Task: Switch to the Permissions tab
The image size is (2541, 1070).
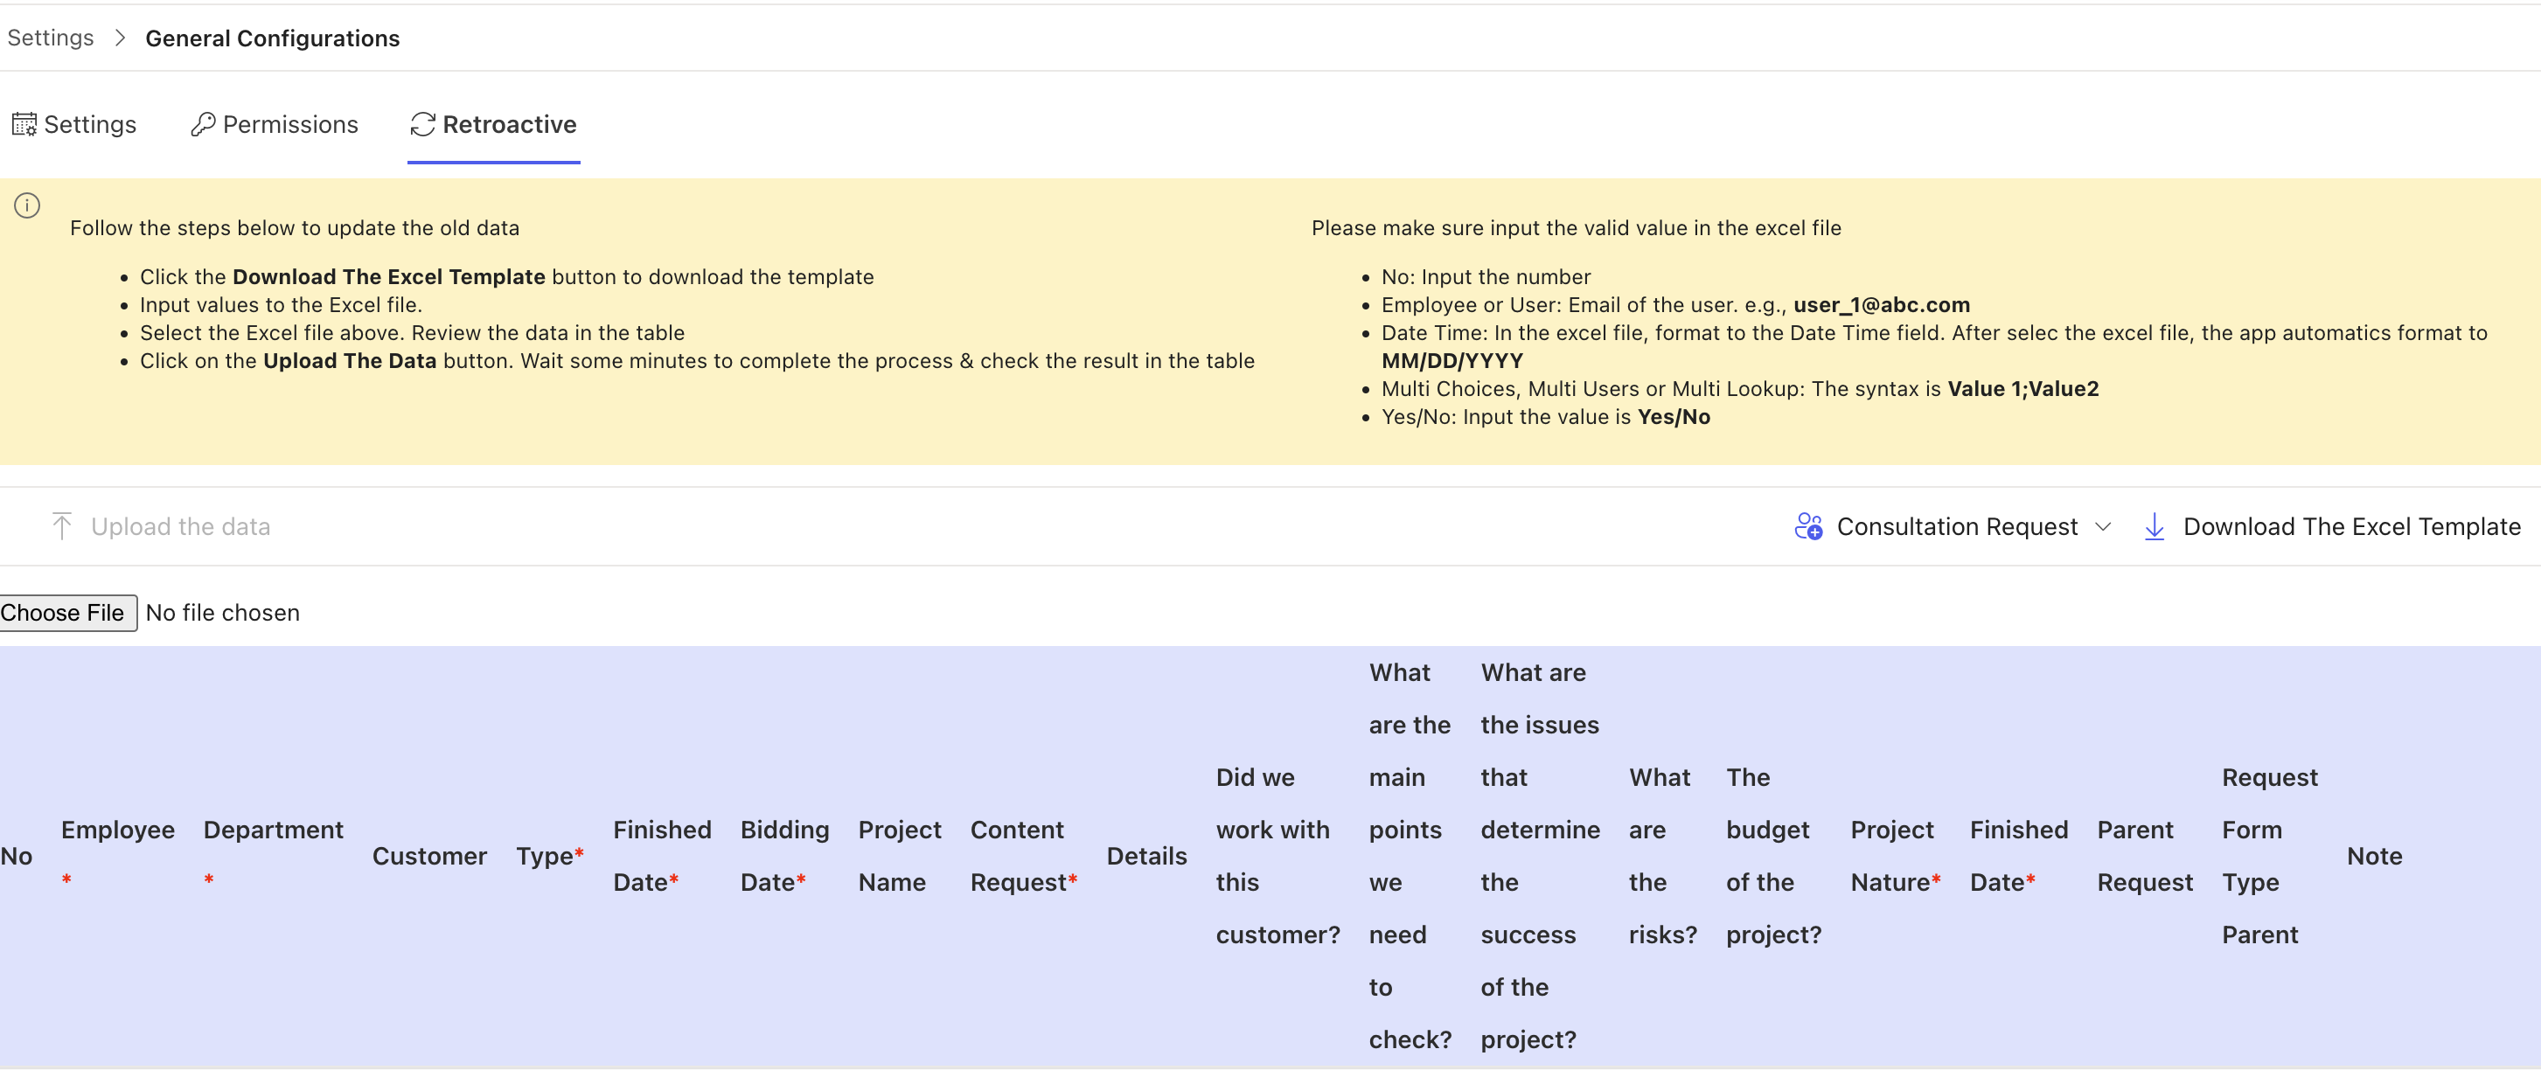Action: (290, 124)
